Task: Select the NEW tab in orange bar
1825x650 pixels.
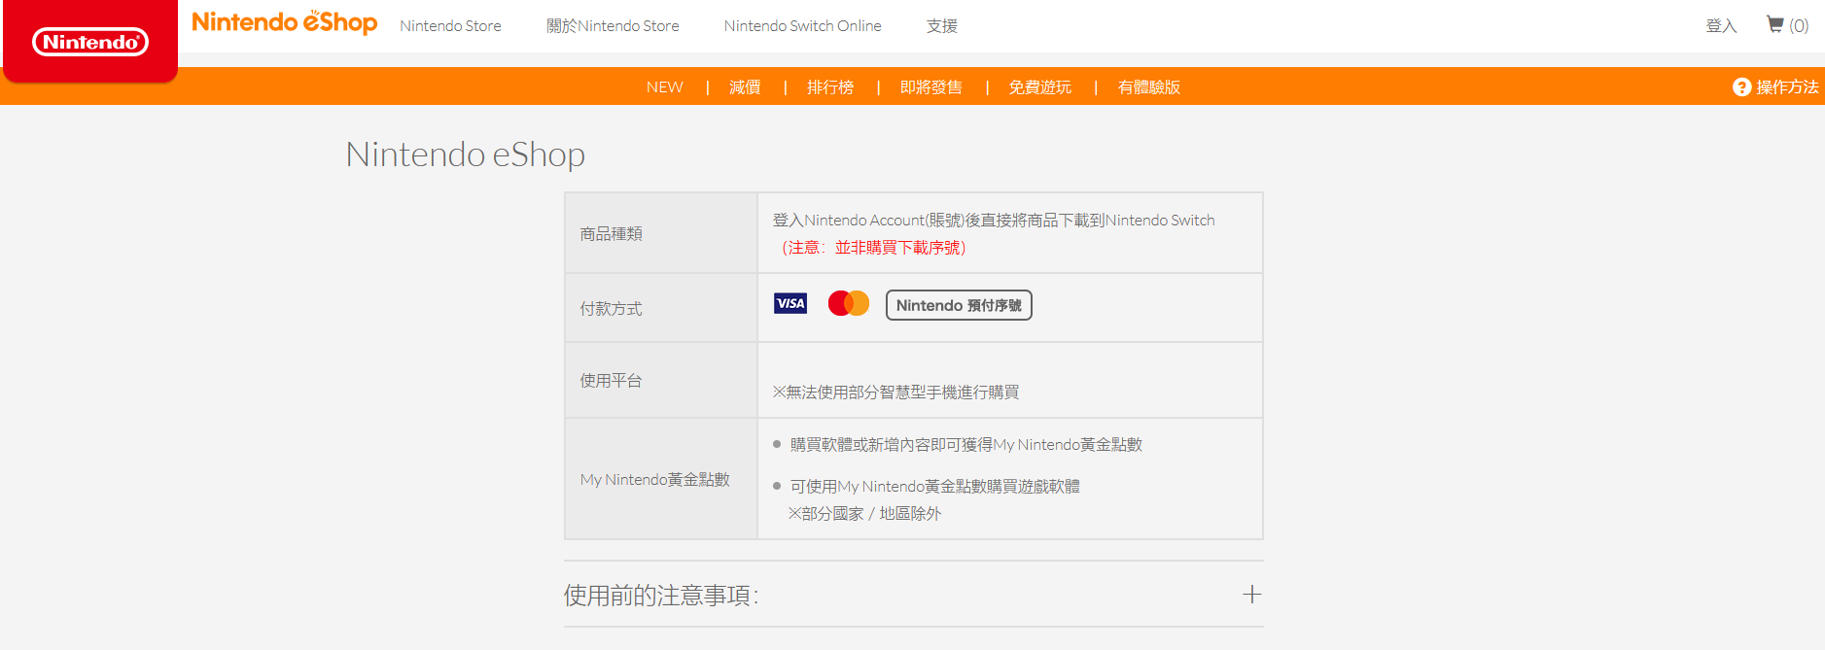Action: [664, 87]
